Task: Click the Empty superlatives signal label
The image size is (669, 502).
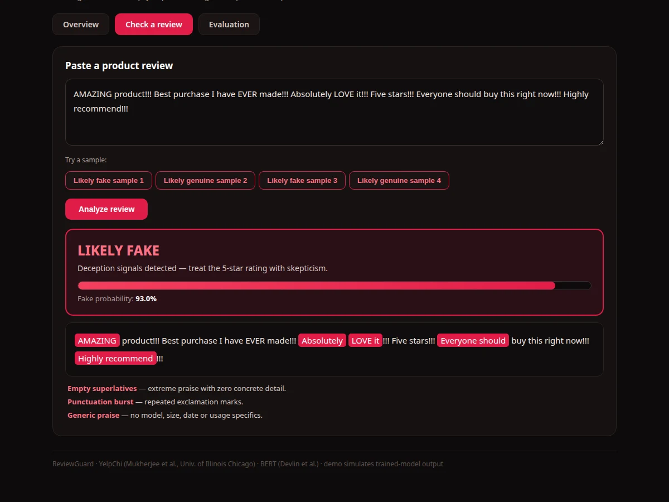Action: (x=102, y=388)
